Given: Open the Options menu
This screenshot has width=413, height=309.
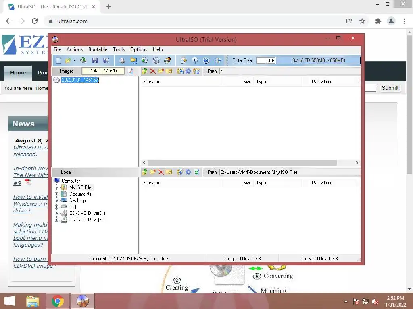Looking at the screenshot, I should pos(139,49).
